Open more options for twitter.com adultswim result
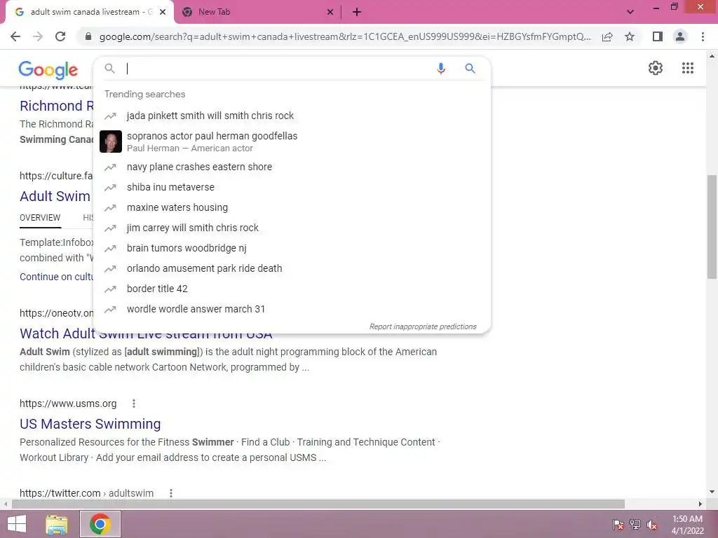The image size is (718, 538). pos(171,493)
